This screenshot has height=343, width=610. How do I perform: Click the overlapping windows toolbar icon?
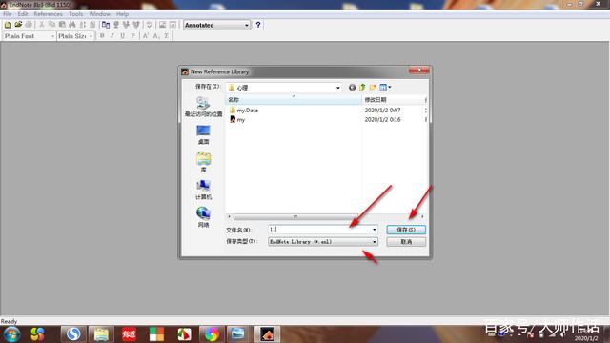coord(106,25)
